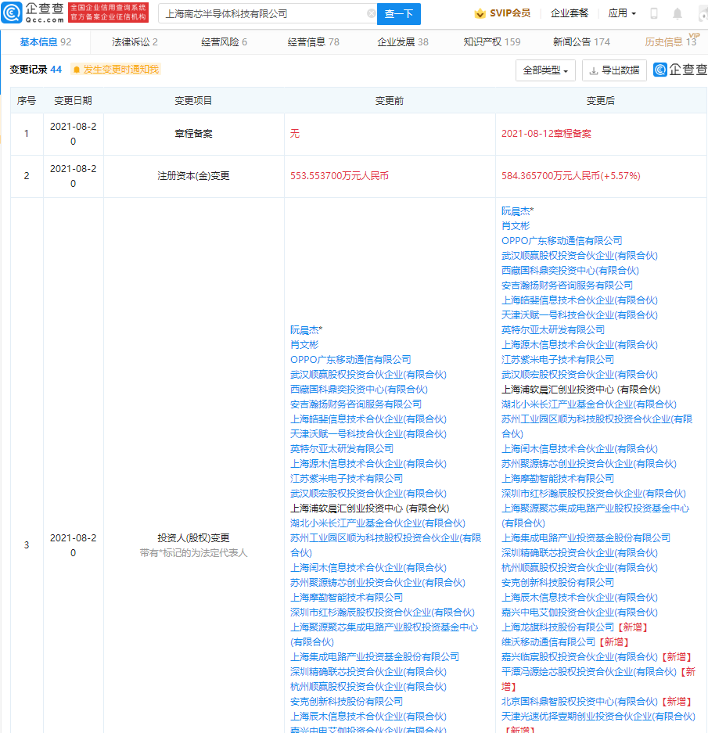Open the 企业套餐 menu item
Viewport: 708px width, 733px height.
point(569,13)
